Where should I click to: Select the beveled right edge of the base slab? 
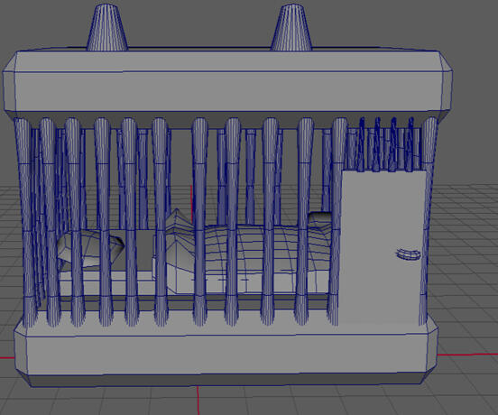pyautogui.click(x=432, y=346)
